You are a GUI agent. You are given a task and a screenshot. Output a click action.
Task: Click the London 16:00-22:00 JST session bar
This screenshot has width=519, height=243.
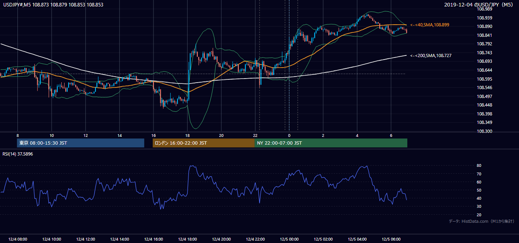[203, 143]
